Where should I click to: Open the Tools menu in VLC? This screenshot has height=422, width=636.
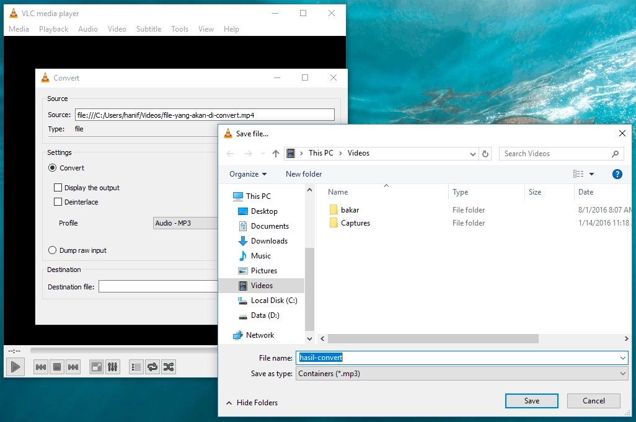point(180,29)
